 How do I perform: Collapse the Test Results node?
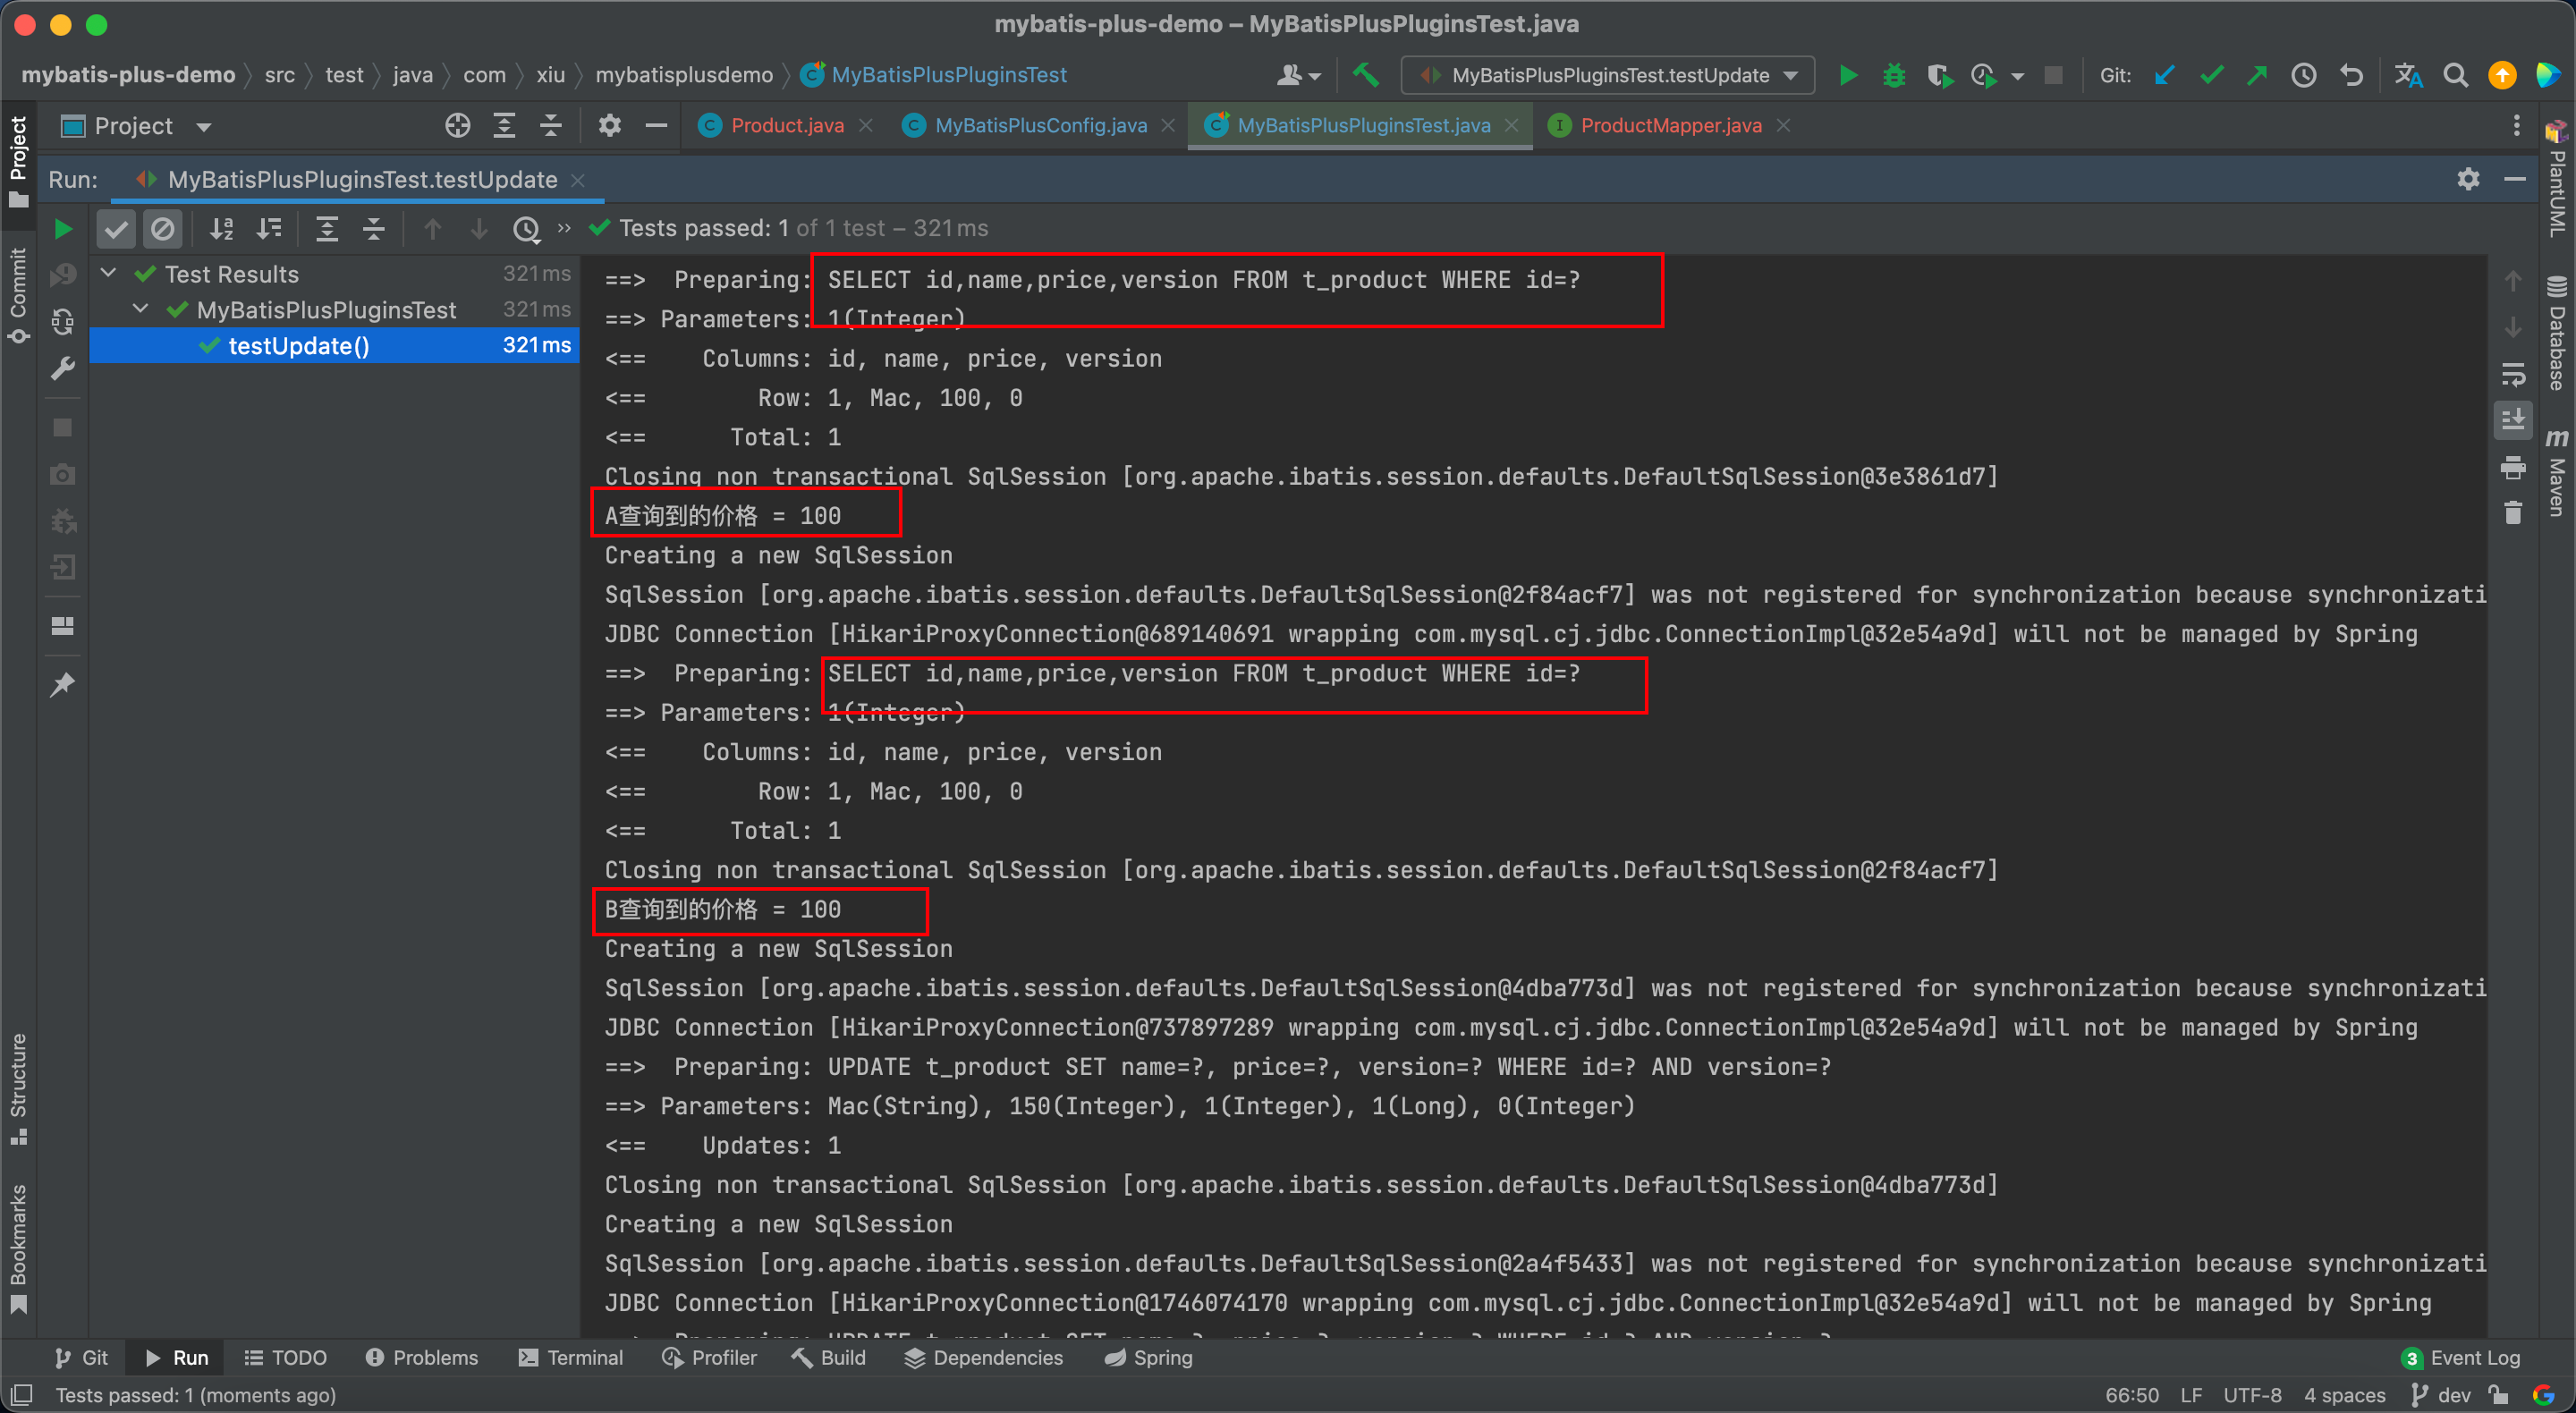tap(109, 273)
